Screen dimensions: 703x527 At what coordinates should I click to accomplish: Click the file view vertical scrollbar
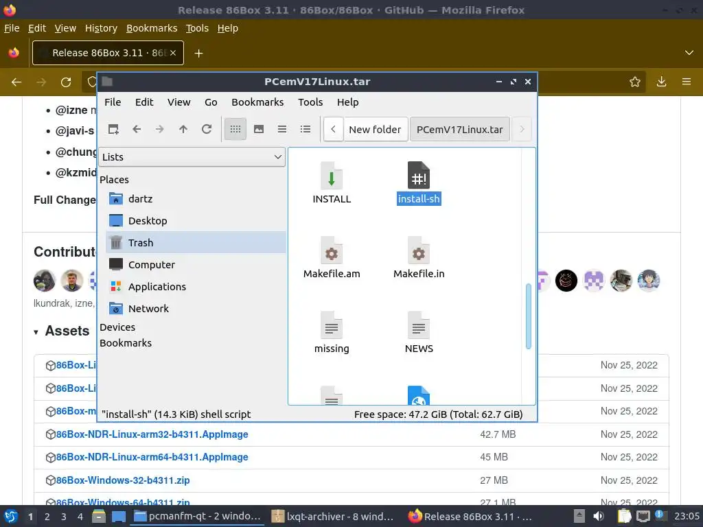click(x=529, y=316)
